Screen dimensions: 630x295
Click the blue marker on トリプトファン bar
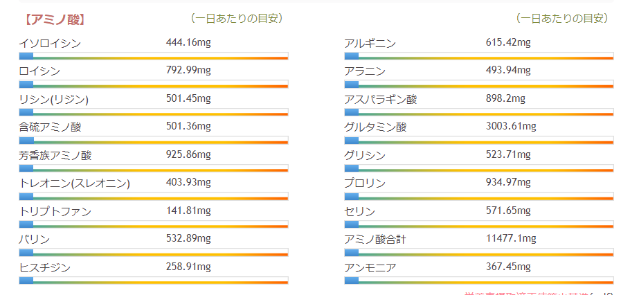[x=26, y=224]
